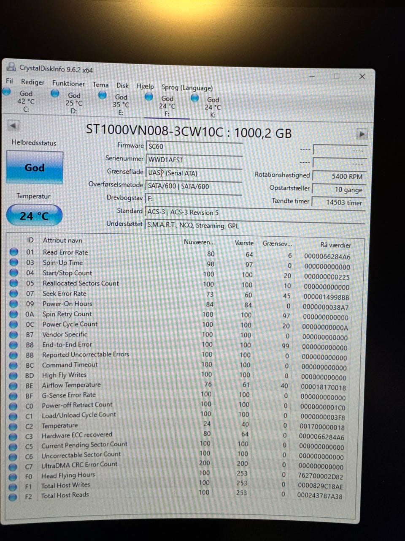This screenshot has width=405, height=541.
Task: Open the Disk menu
Action: 122,85
